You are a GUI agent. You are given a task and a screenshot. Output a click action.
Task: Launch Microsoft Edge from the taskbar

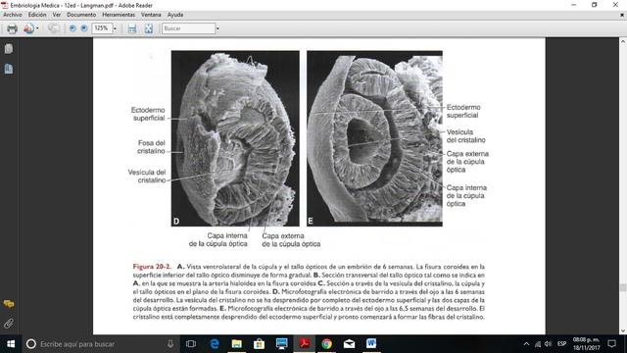(x=215, y=344)
